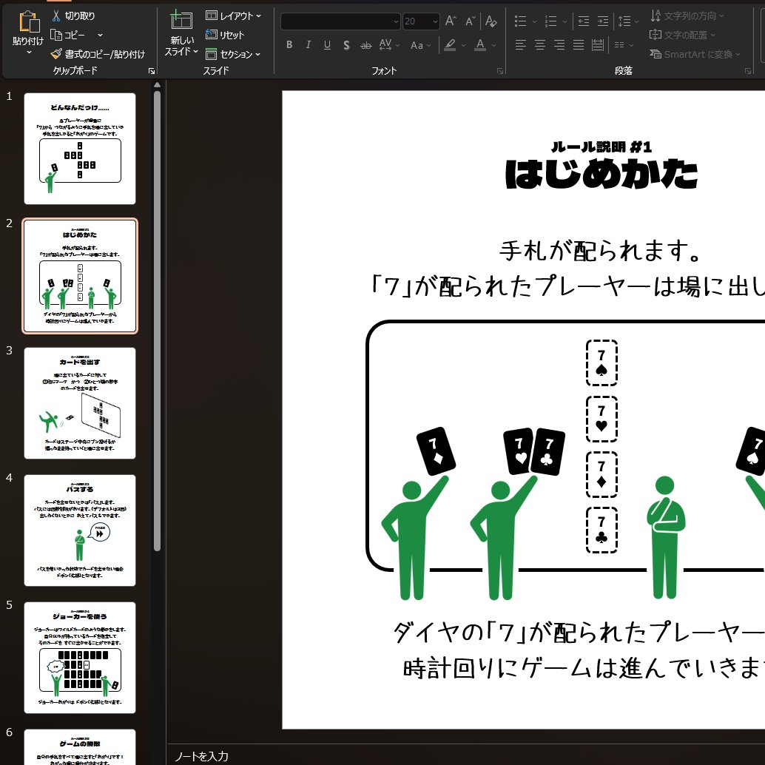The image size is (765, 765).
Task: Open character spacing (AV) options
Action: coord(389,45)
